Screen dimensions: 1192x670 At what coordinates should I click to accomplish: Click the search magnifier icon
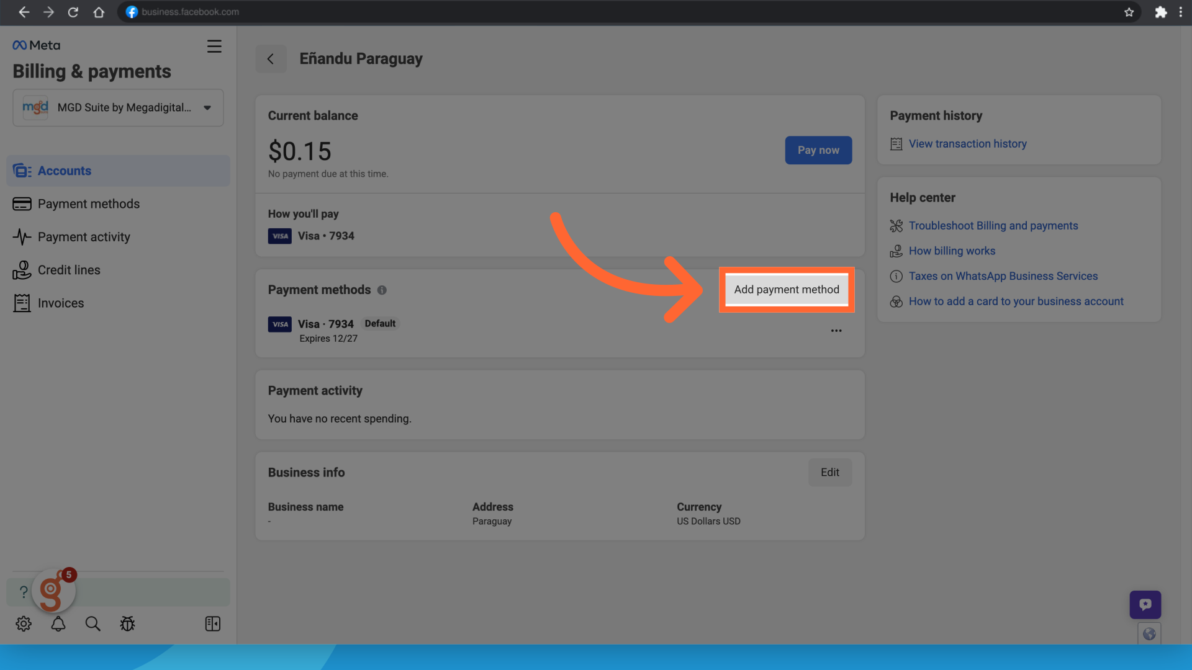click(93, 624)
